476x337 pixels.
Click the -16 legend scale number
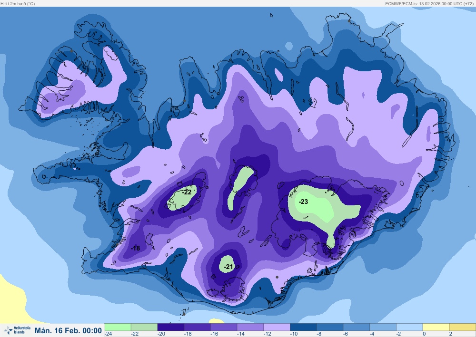pos(214,334)
